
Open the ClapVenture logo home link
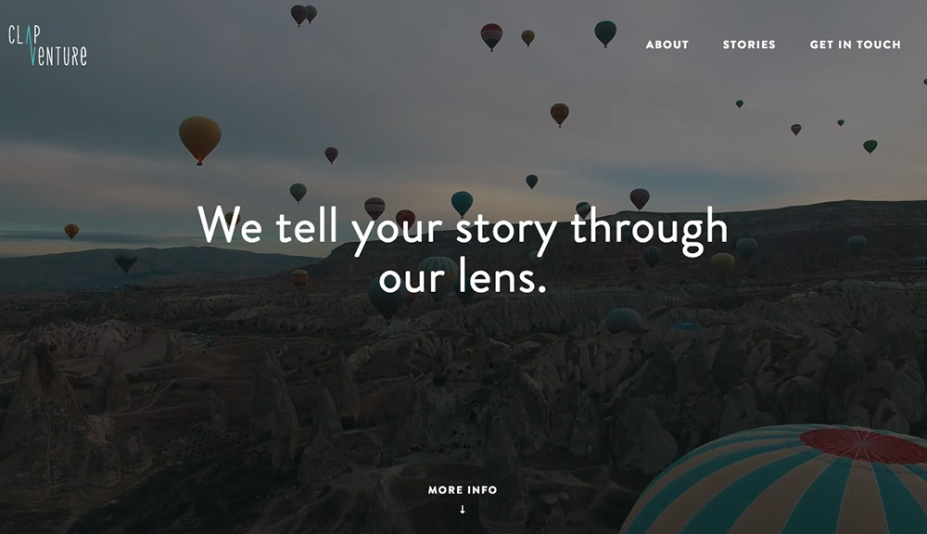47,45
